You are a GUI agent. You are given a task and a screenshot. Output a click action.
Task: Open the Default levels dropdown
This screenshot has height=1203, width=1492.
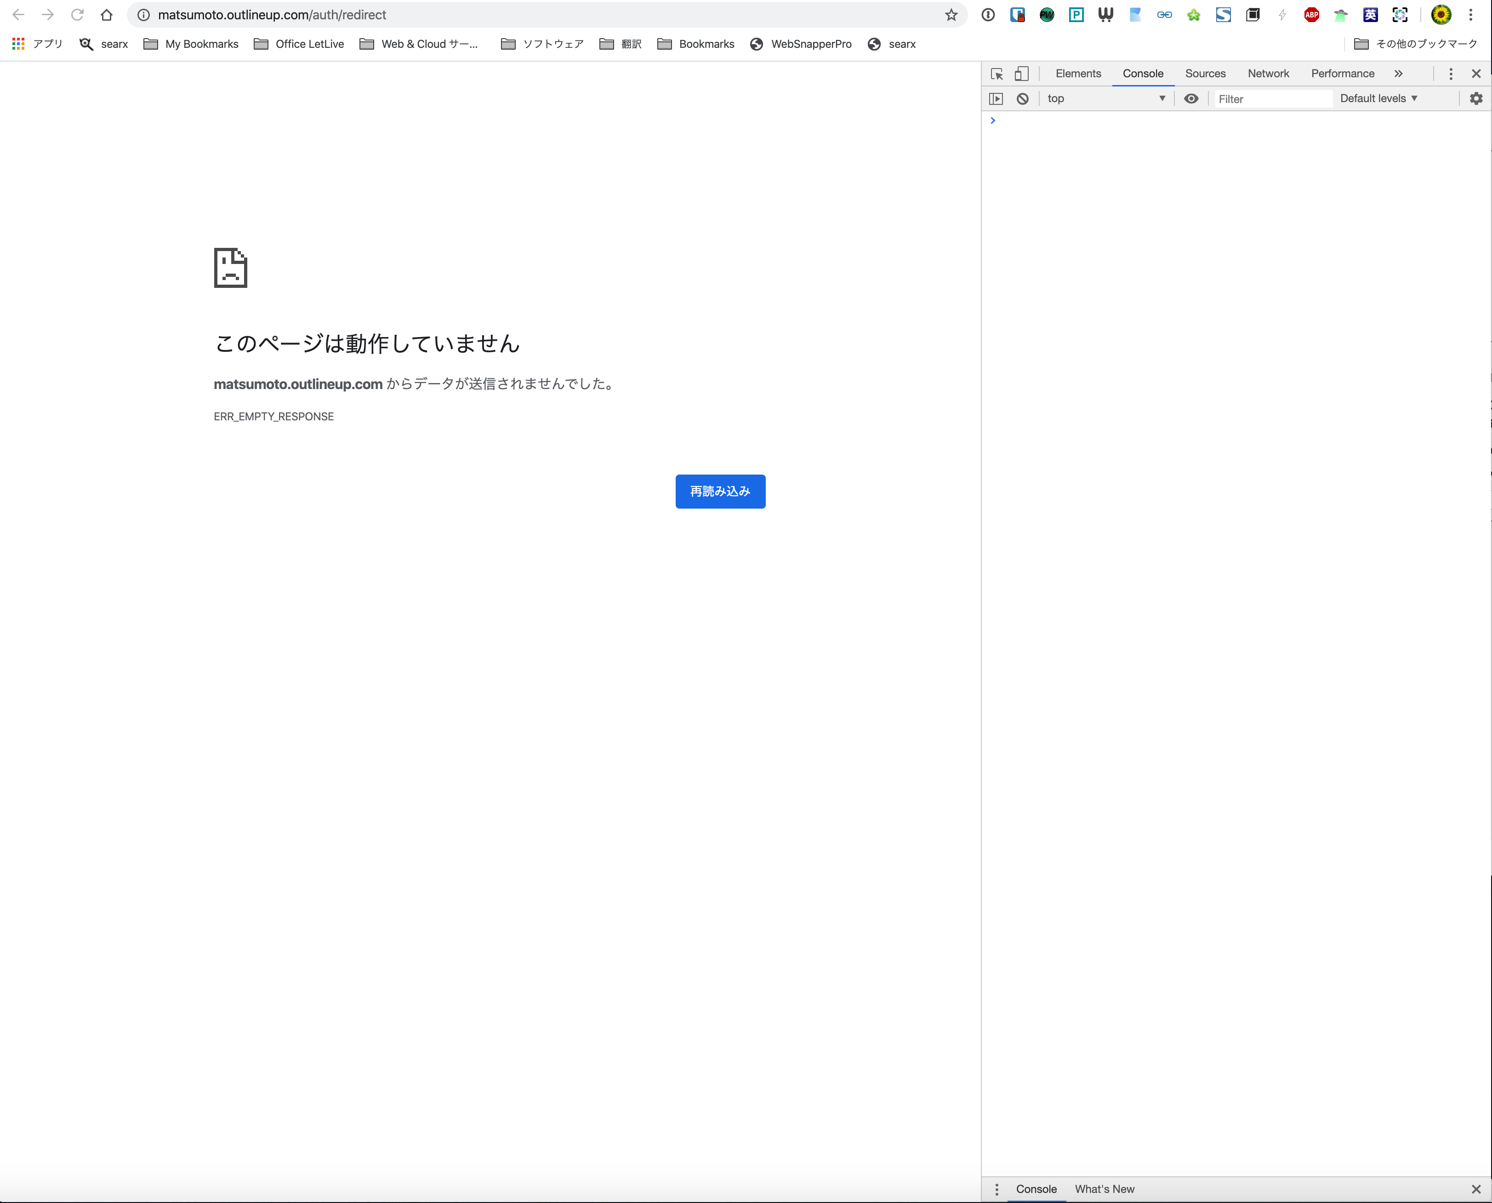coord(1378,98)
